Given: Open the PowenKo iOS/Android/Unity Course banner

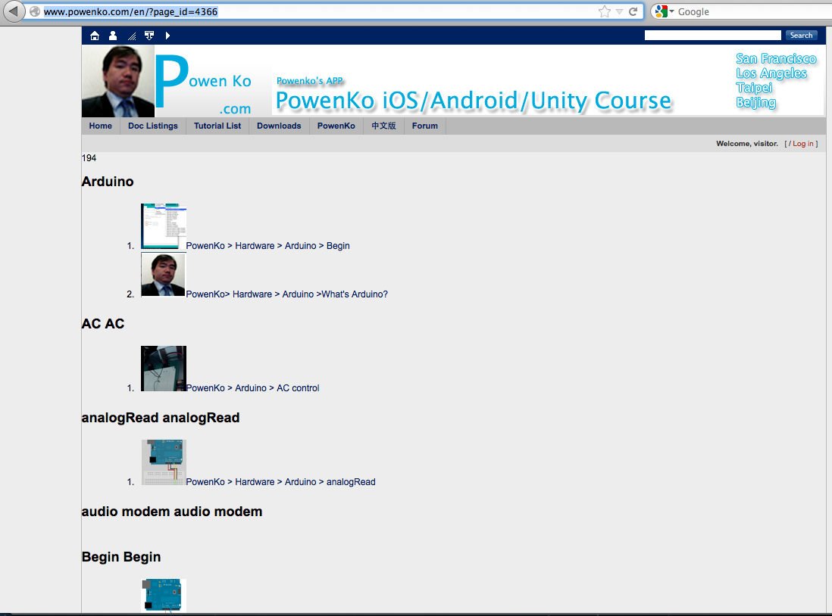Looking at the screenshot, I should [474, 100].
